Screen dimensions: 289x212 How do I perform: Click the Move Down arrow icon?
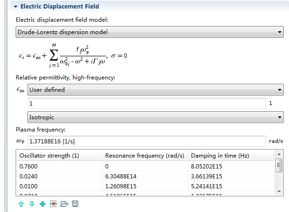tap(32, 203)
